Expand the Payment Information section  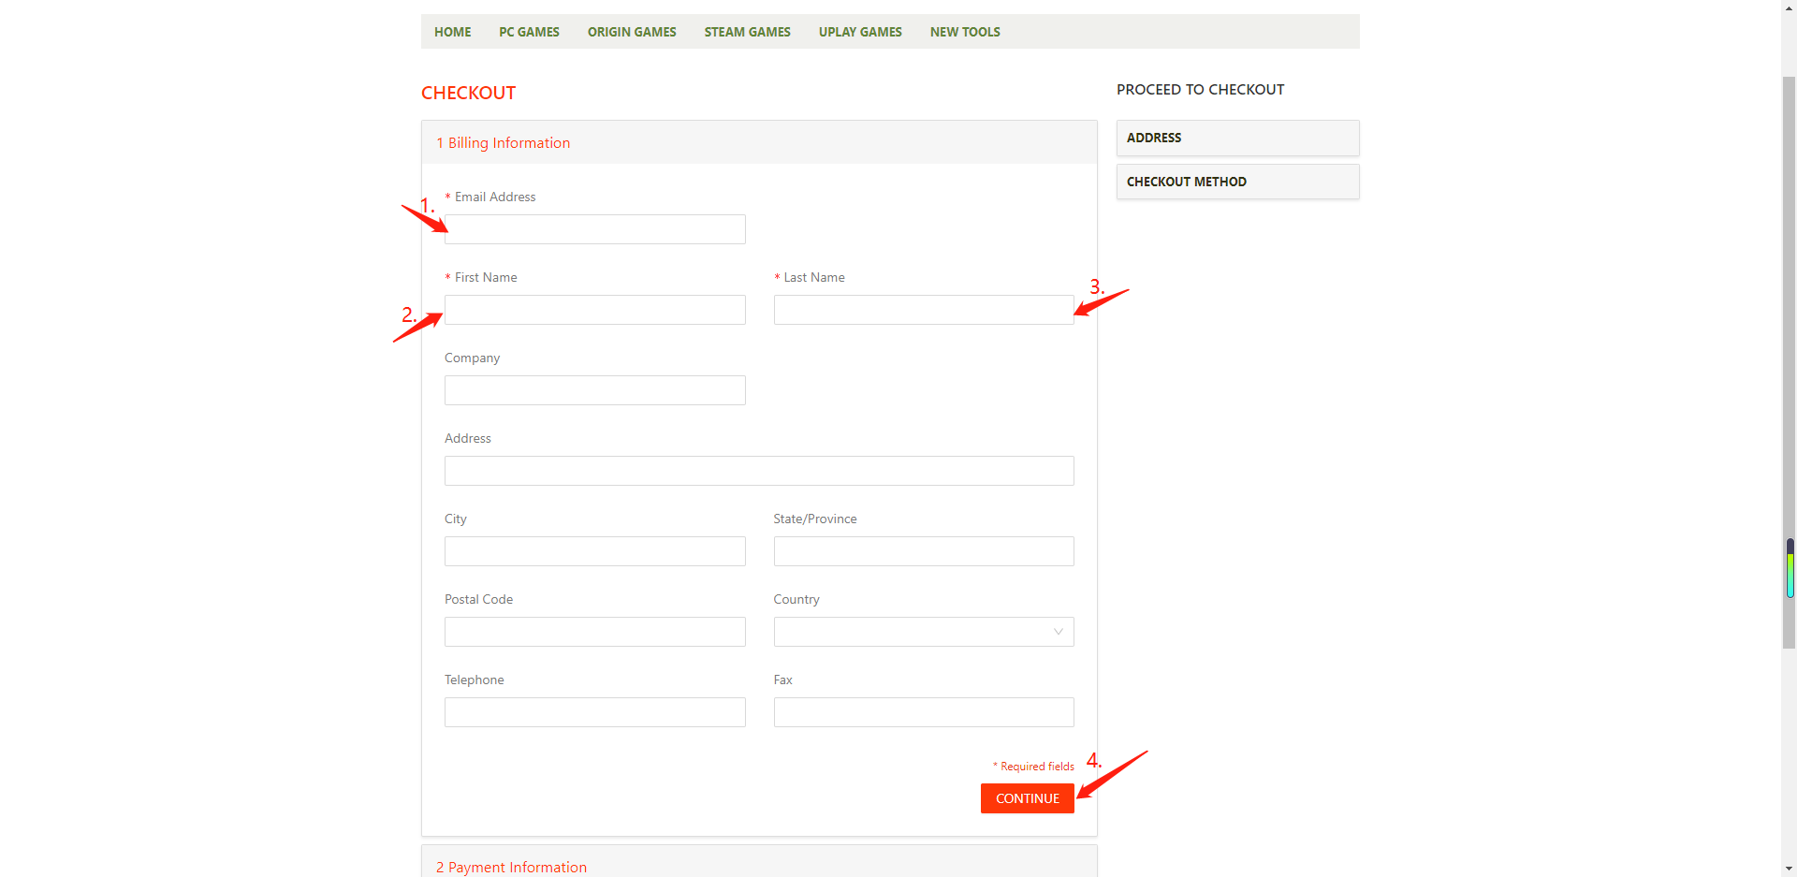512,867
